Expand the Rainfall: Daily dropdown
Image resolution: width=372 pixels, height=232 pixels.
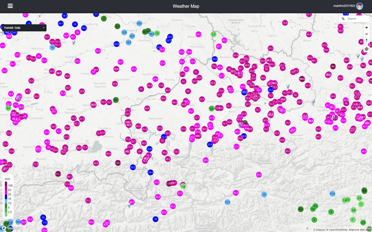(23, 28)
